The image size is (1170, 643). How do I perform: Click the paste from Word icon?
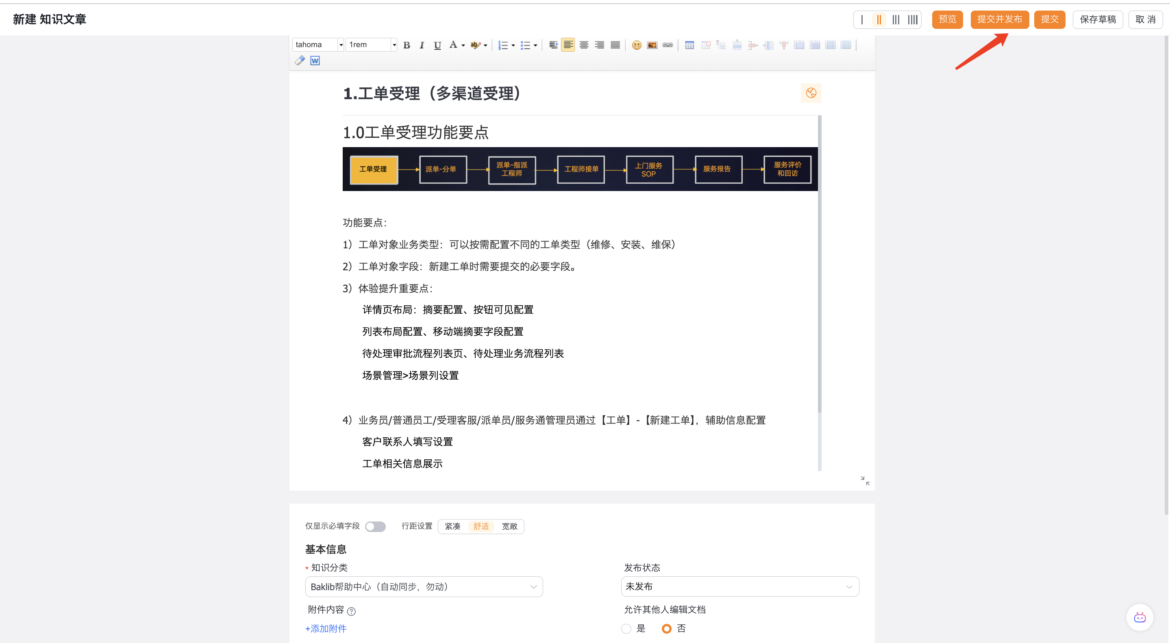coord(315,61)
